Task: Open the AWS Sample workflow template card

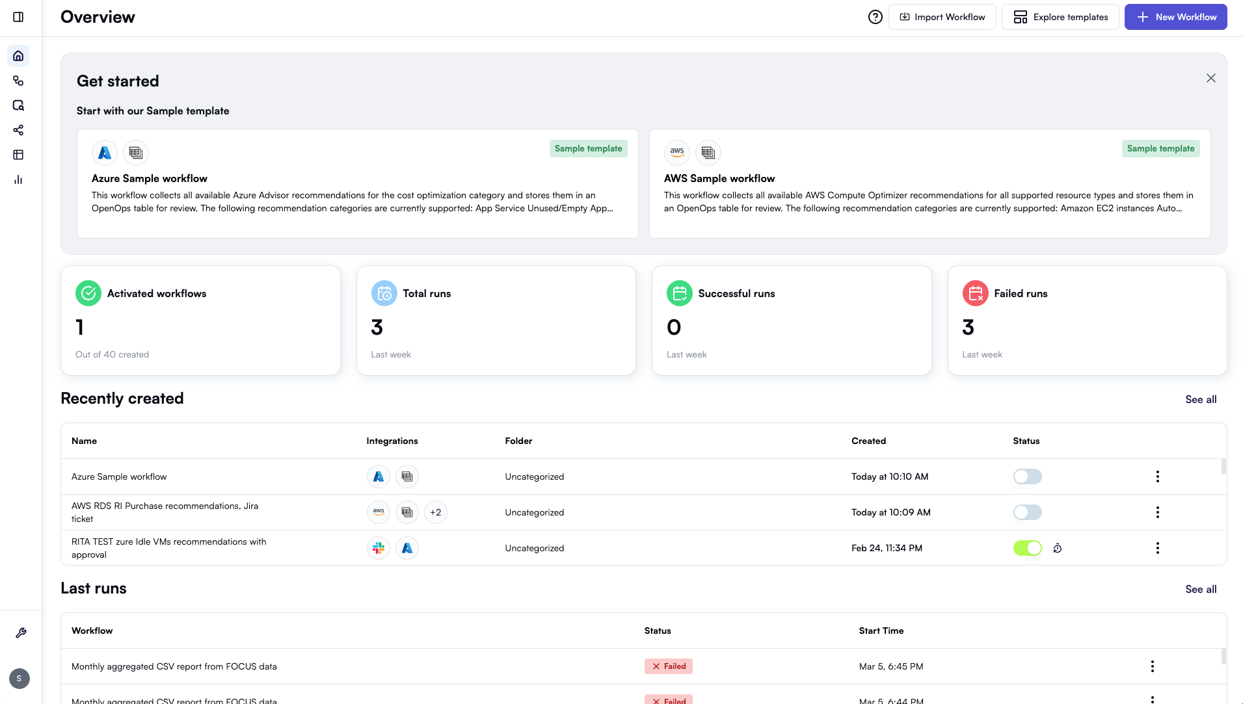Action: click(x=930, y=184)
